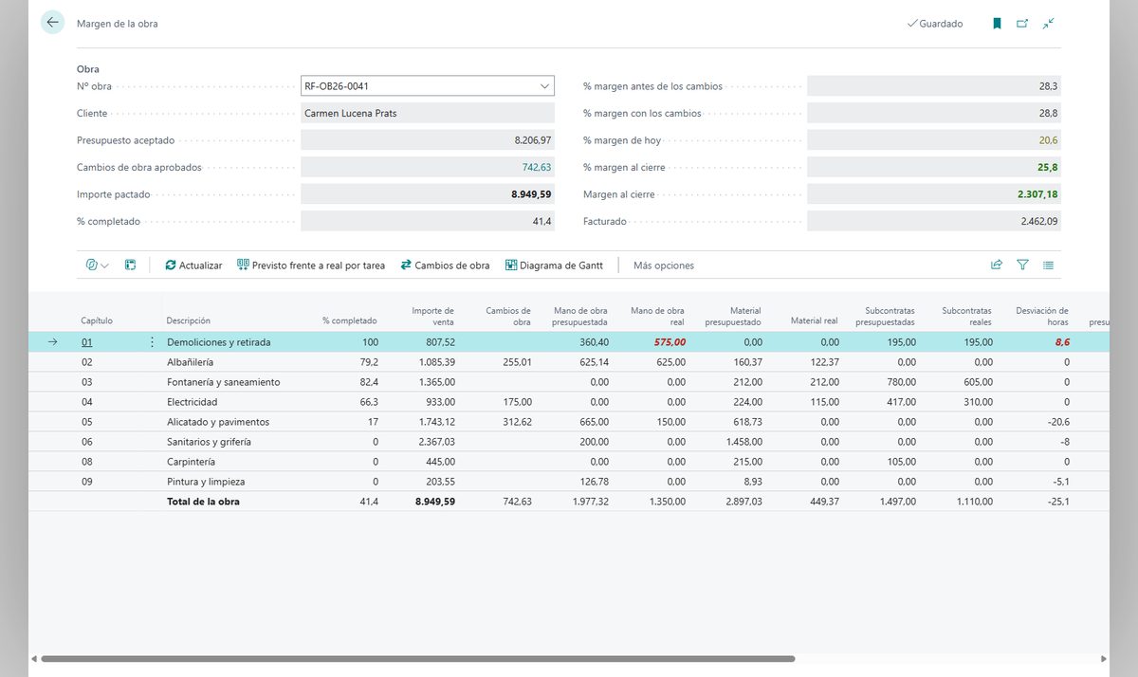Collapse the page with diagonal arrows icon

point(1048,24)
